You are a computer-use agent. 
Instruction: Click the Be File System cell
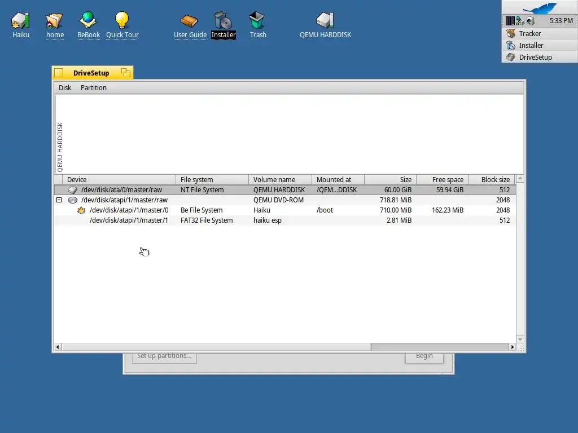click(x=202, y=210)
